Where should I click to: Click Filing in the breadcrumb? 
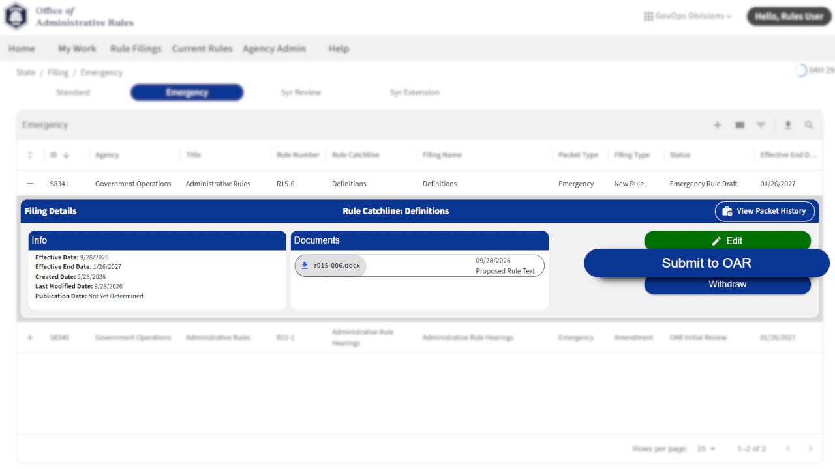[58, 72]
